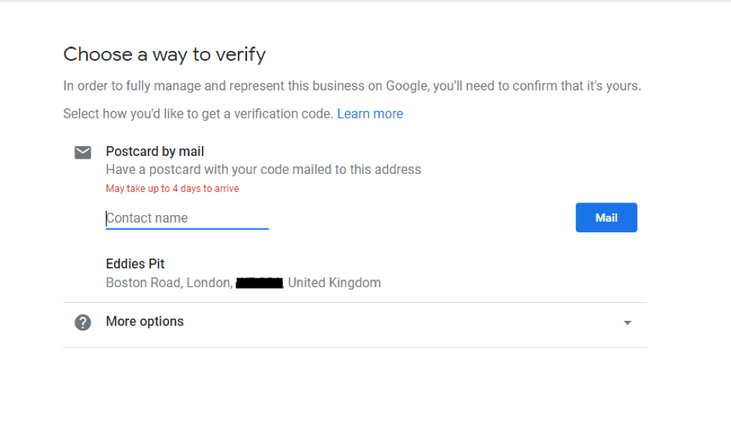Viewport: 731px width, 440px height.
Task: Click the Choose a way to verify heading
Action: pyautogui.click(x=164, y=54)
